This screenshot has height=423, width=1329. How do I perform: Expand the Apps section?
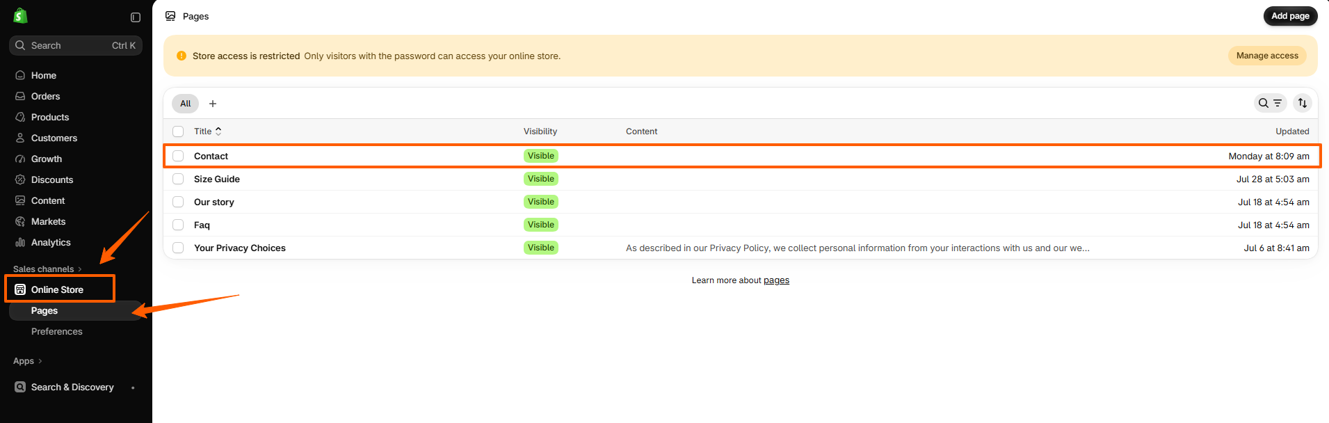(x=28, y=361)
